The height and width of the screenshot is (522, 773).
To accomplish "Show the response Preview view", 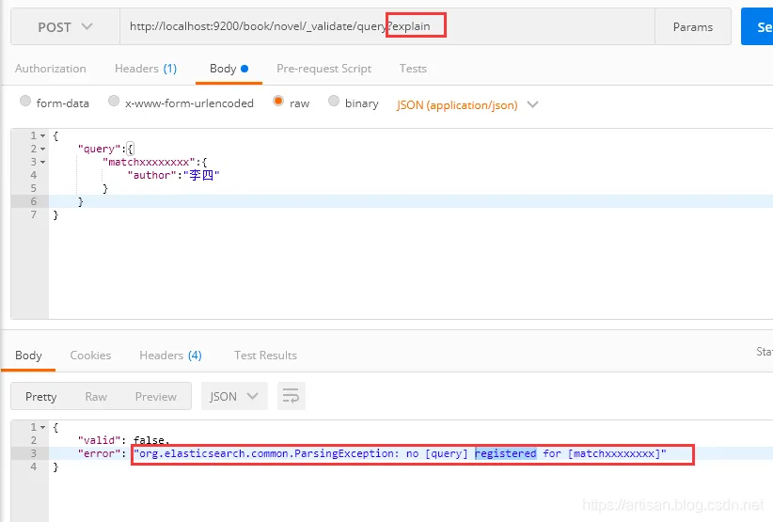I will tap(156, 396).
